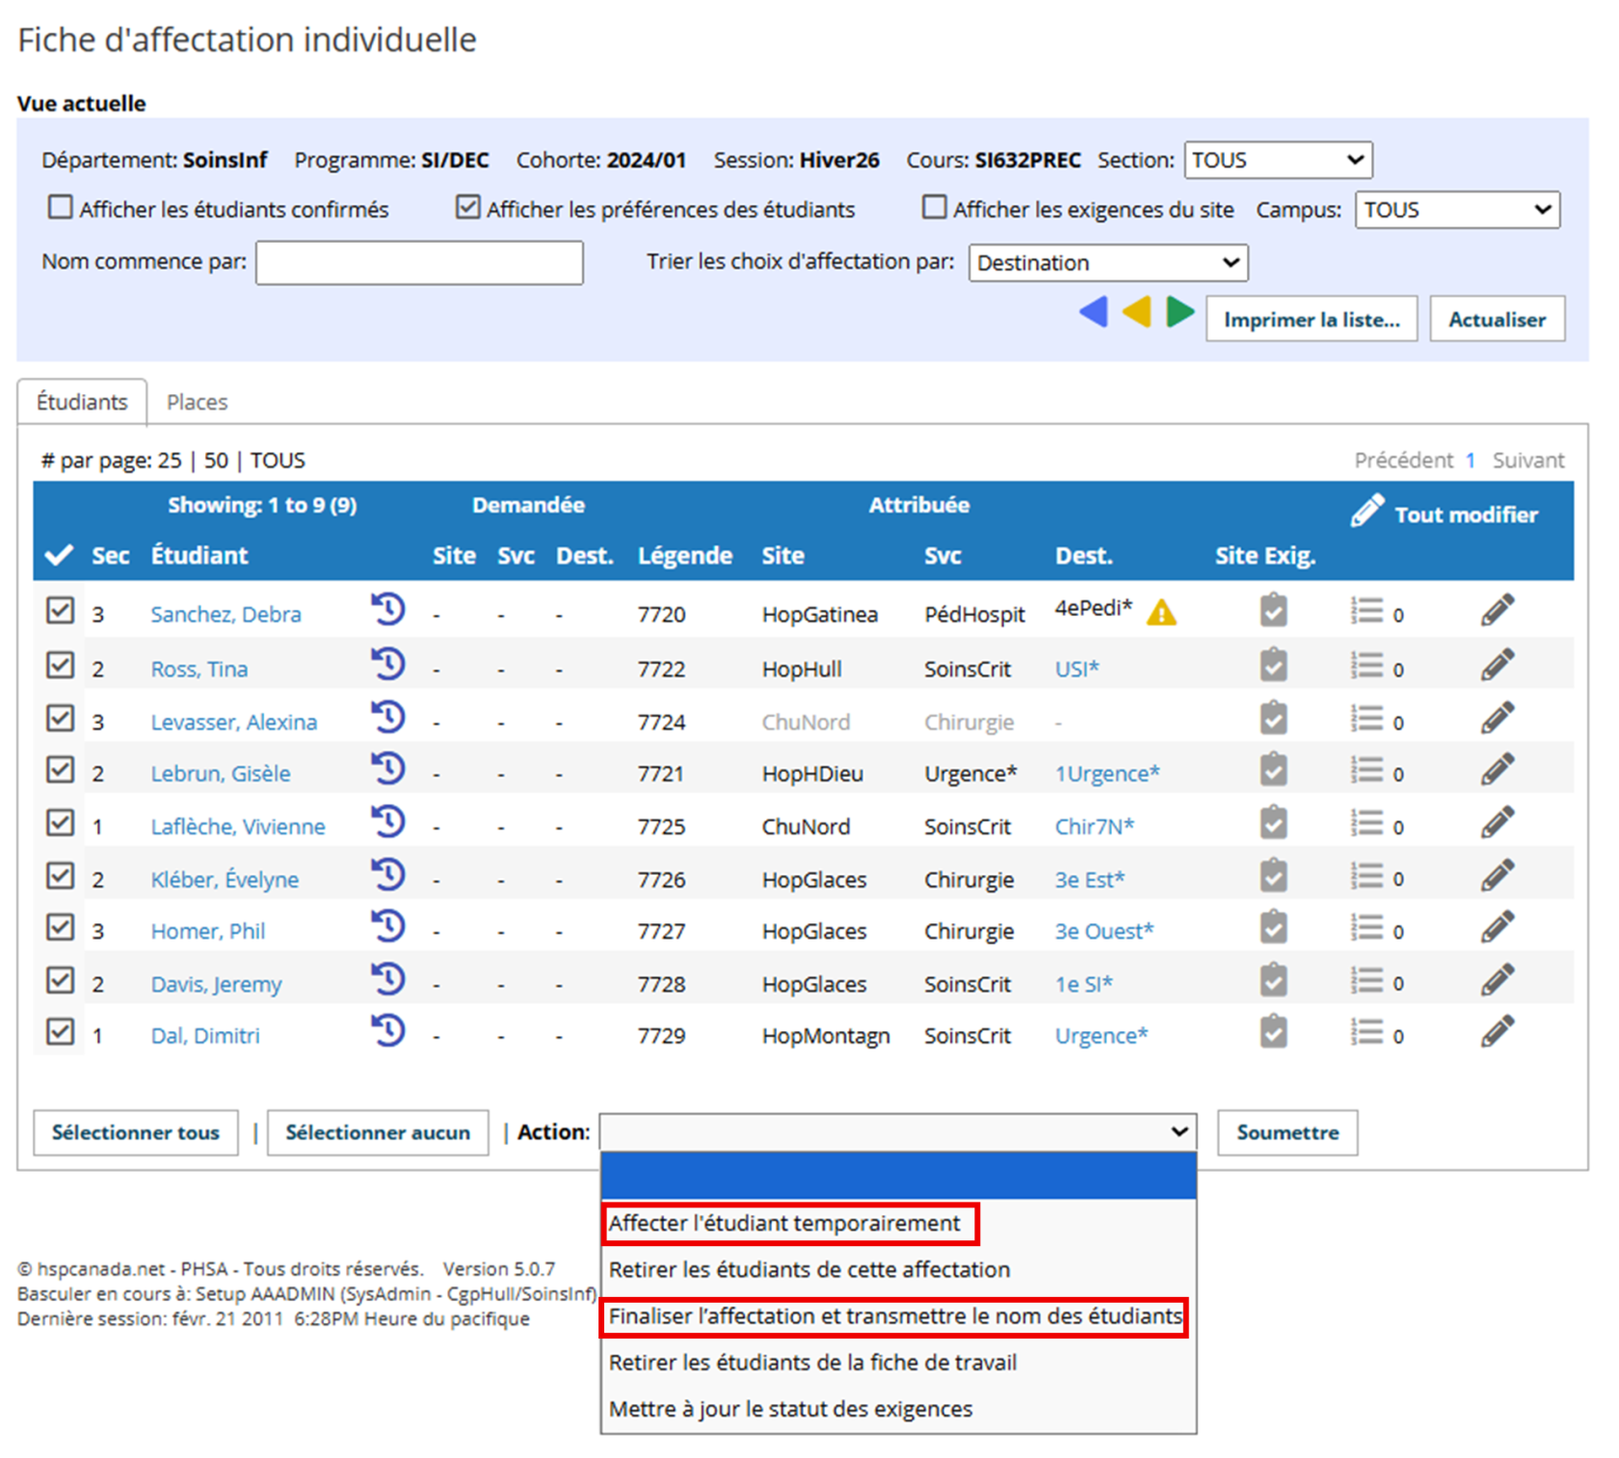This screenshot has height=1458, width=1619.
Task: Click the warning triangle on Sanchez row
Action: tap(1161, 613)
